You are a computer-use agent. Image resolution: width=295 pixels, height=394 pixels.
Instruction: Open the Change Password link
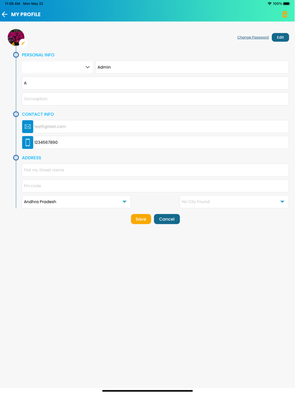click(253, 37)
